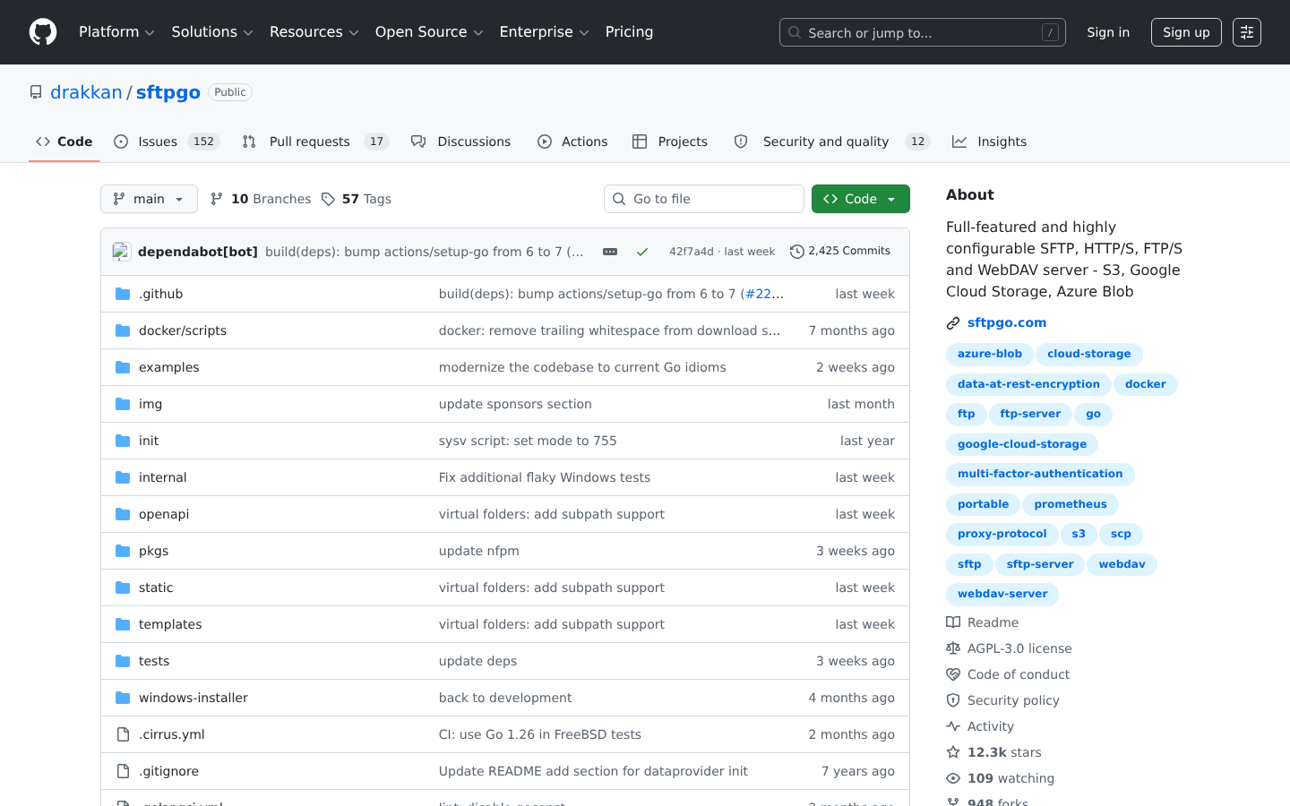1290x806 pixels.
Task: Click the license scale icon
Action: (x=953, y=648)
